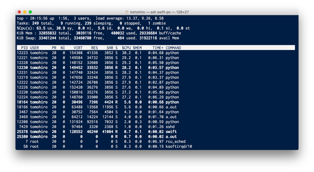Click the SHR column header
The height and width of the screenshot is (172, 314).
tap(110, 48)
